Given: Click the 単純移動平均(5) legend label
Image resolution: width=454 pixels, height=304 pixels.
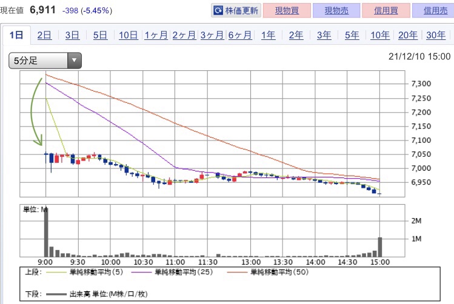Looking at the screenshot, I should (x=97, y=272).
